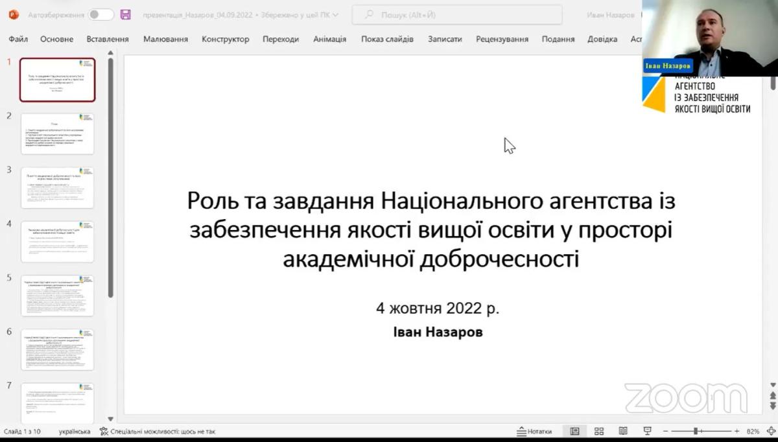This screenshot has height=442, width=778.
Task: Open the Малювання ribbon tab
Action: tap(165, 39)
